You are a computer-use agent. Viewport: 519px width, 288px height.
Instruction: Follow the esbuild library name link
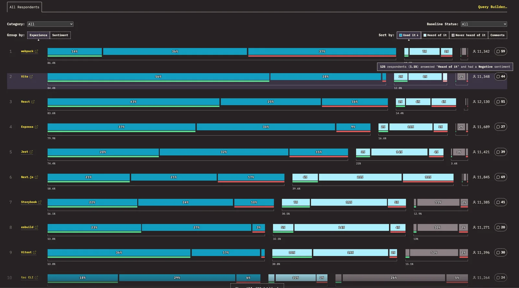point(27,227)
